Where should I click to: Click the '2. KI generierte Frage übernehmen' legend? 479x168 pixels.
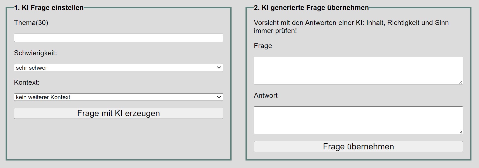[311, 8]
